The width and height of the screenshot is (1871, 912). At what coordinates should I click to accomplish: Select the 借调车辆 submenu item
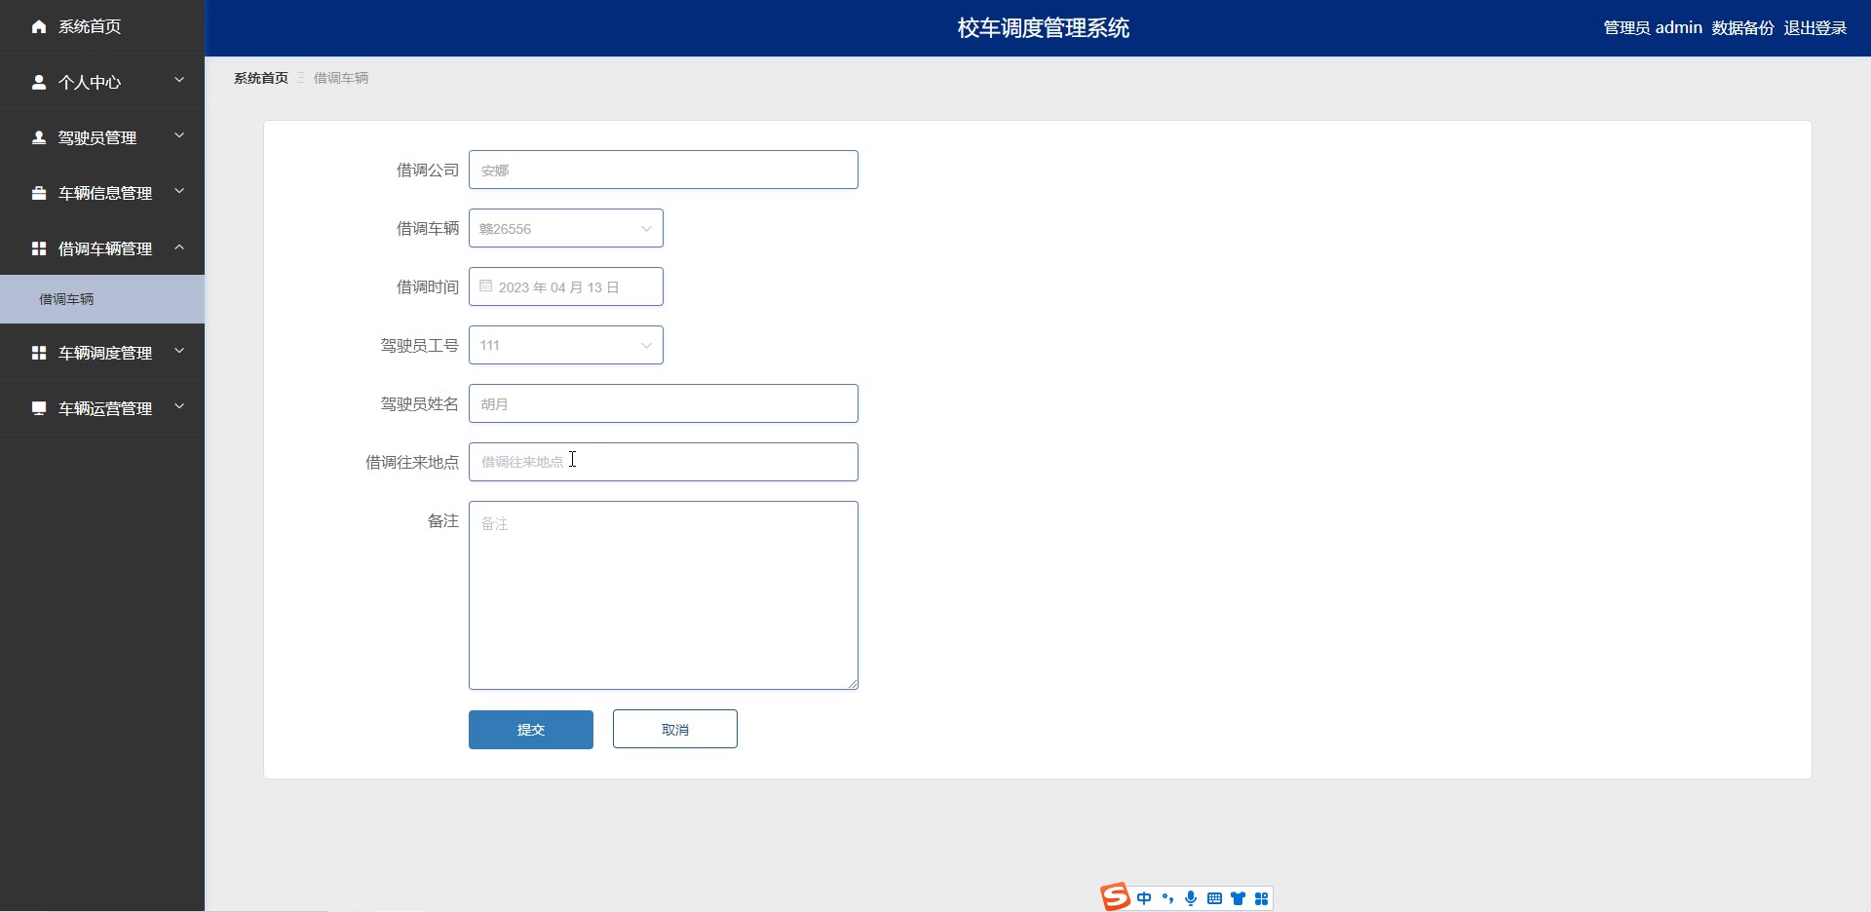coord(102,299)
